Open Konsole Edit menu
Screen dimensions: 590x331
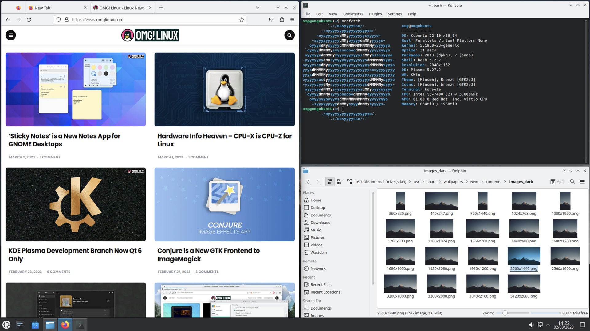point(319,14)
